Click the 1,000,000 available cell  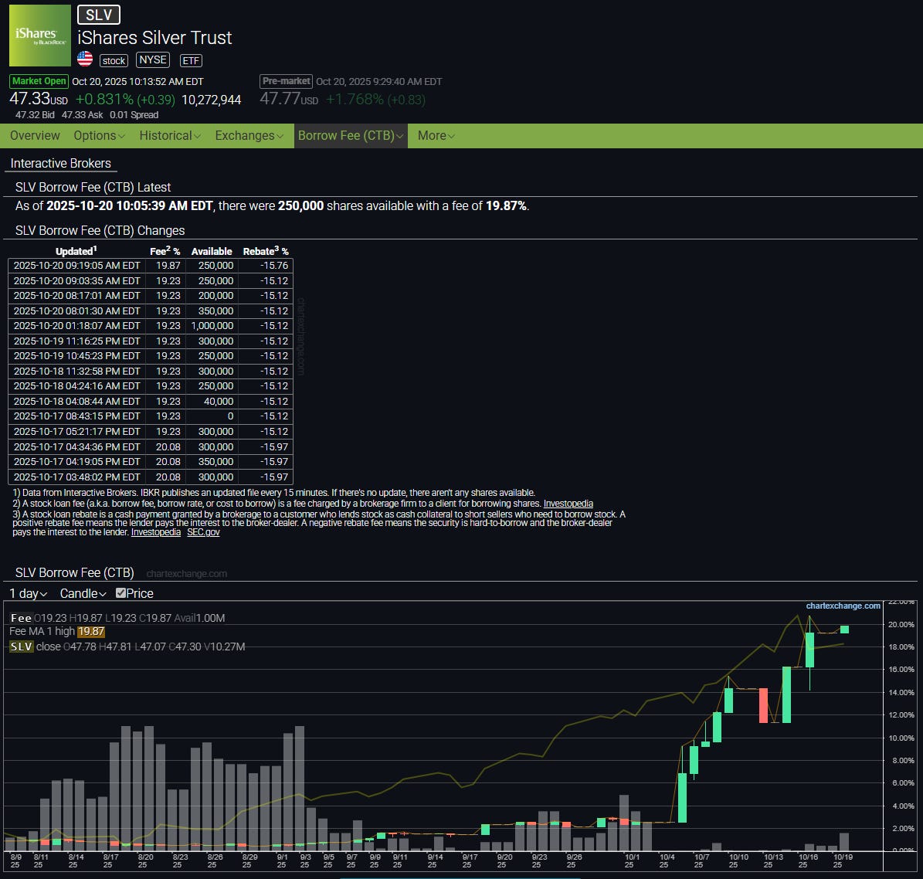click(212, 326)
